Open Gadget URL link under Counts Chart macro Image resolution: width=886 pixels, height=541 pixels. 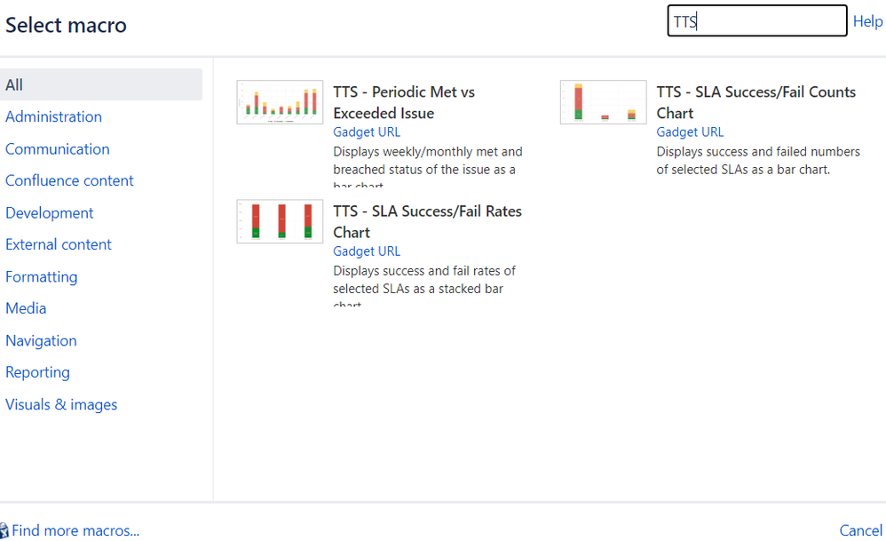pos(690,131)
